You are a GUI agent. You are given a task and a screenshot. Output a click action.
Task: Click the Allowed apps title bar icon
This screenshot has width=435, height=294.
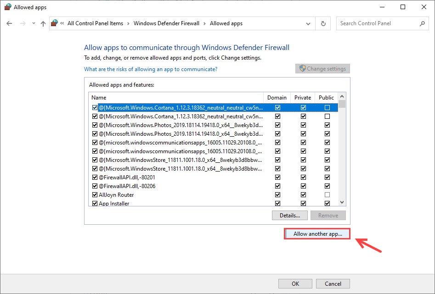pyautogui.click(x=8, y=7)
